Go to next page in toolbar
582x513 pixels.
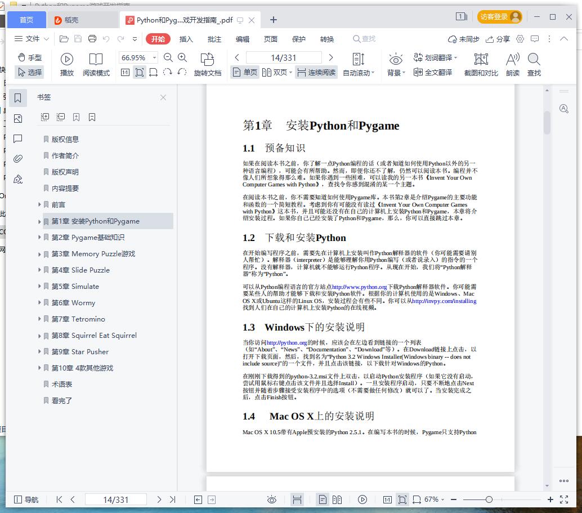coord(331,57)
